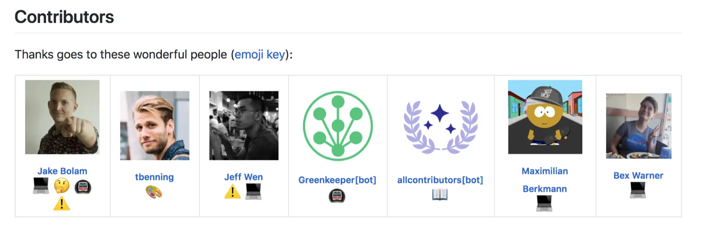Open the Greenkeeper[bot] name link
Viewport: 708px width, 232px height.
pyautogui.click(x=337, y=180)
